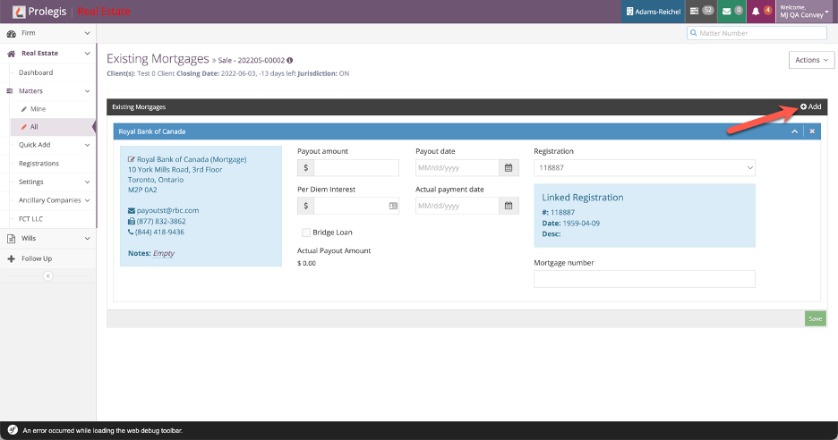Open the notifications bell icon

(x=761, y=11)
